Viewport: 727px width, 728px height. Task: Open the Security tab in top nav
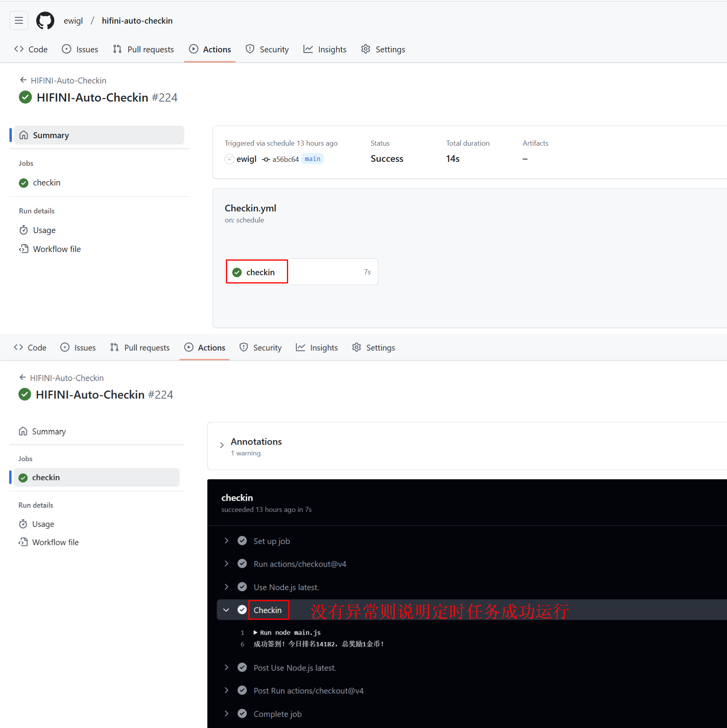tap(267, 49)
